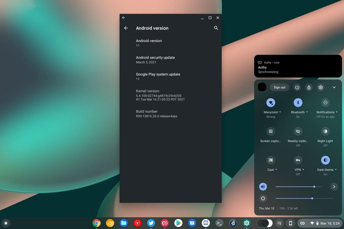
Task: Expand the Cast device list
Action: pos(276,169)
